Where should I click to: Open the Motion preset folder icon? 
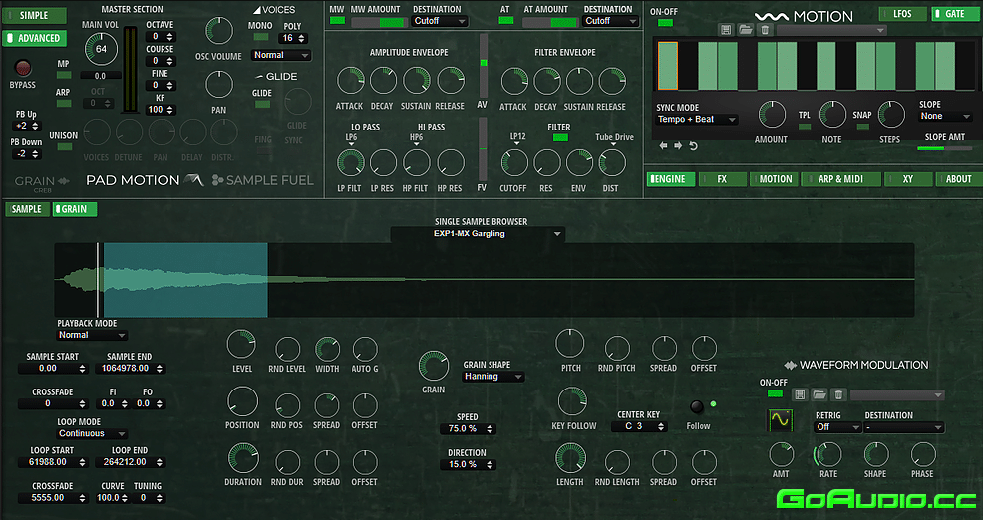point(746,30)
